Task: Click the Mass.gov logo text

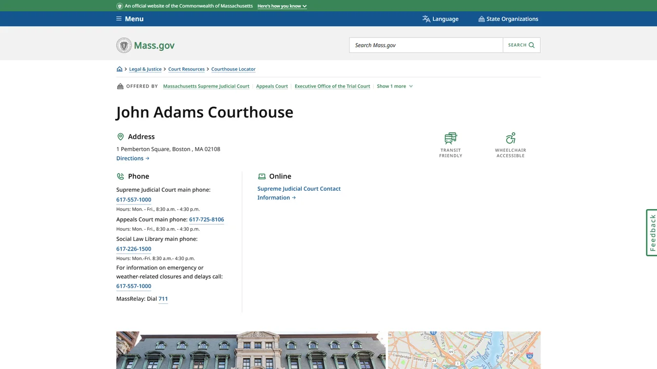Action: [154, 45]
